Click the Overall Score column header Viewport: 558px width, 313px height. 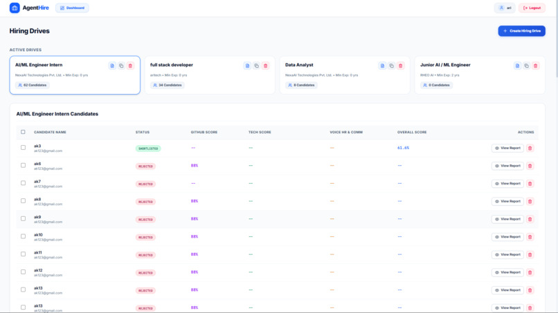412,132
